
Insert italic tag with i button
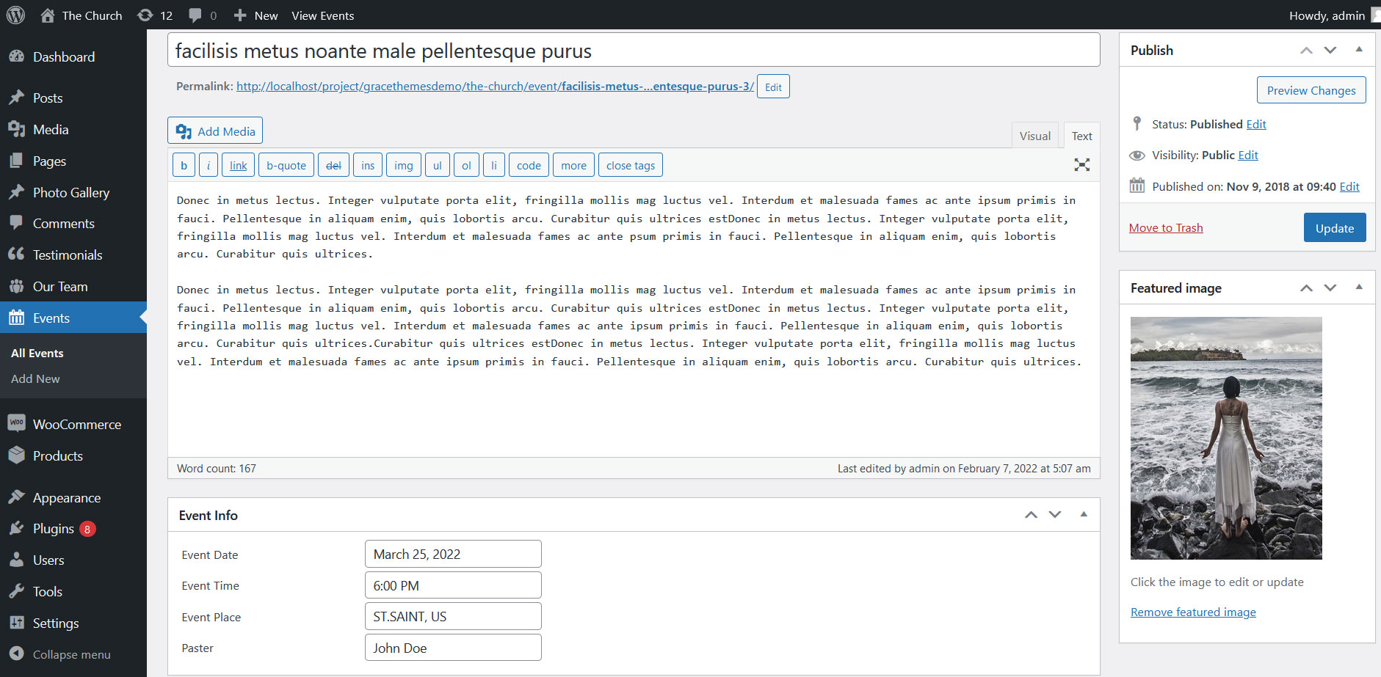point(209,165)
